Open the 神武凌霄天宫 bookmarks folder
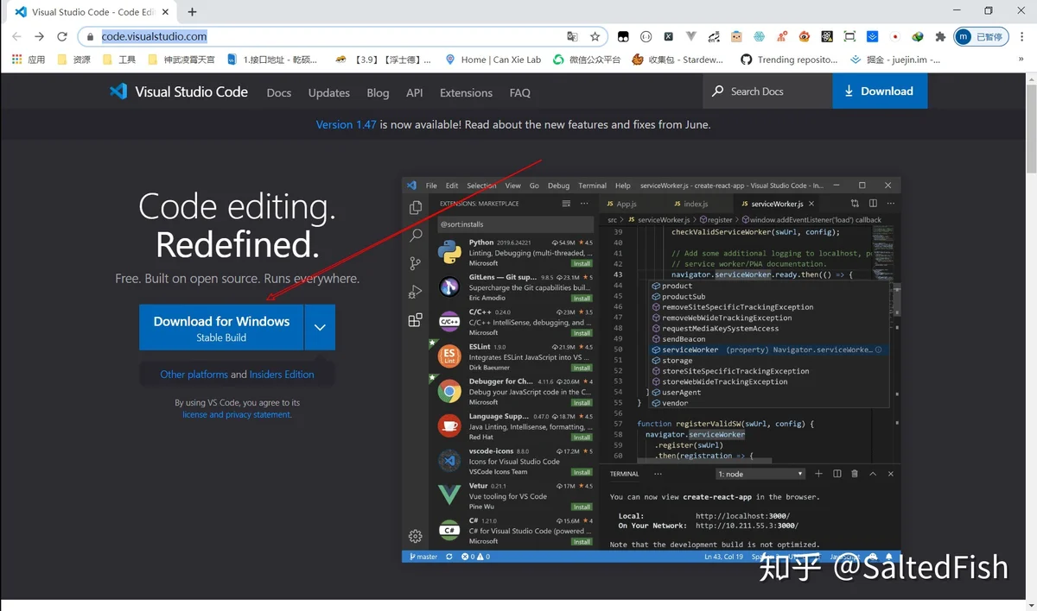 tap(181, 60)
